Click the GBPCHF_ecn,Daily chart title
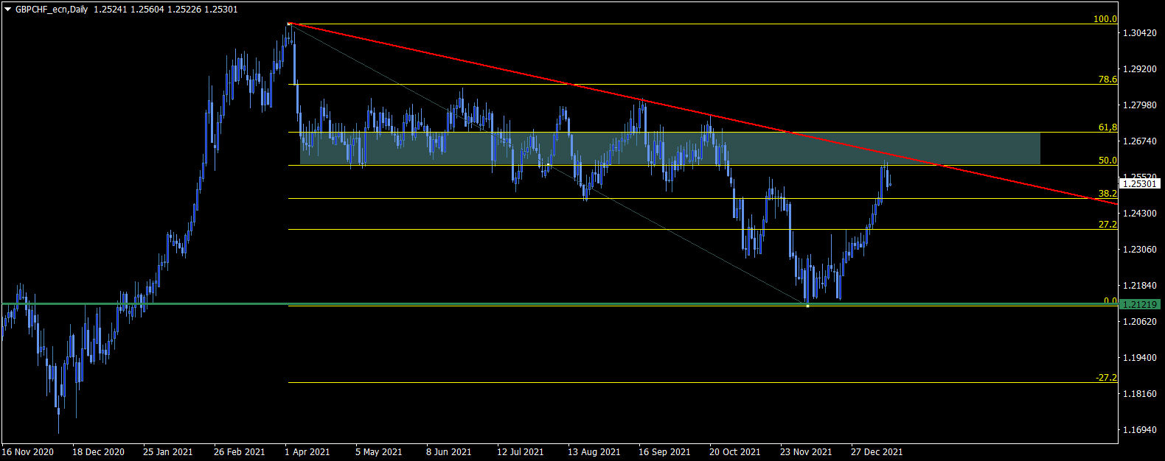 (52, 10)
